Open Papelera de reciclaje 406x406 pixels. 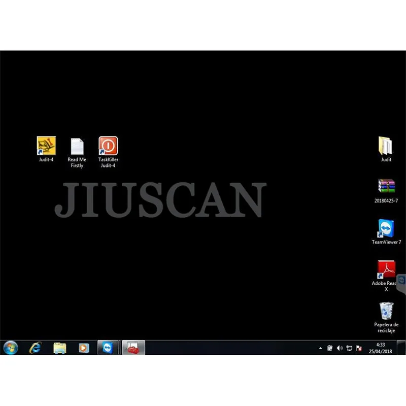pos(386,318)
